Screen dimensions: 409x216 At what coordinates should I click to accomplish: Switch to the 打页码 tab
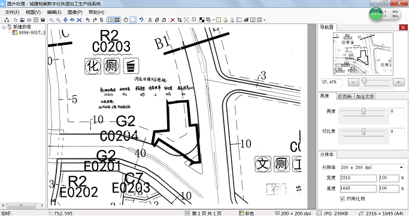pos(344,97)
